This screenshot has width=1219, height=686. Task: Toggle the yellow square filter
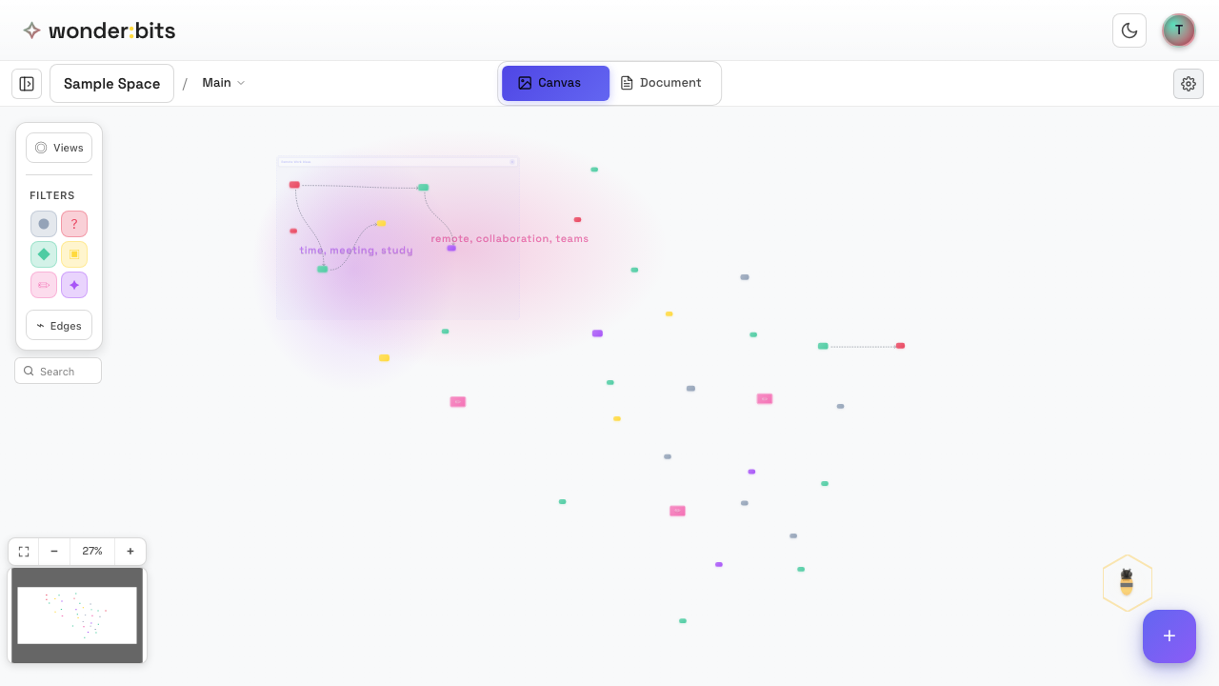coord(74,254)
